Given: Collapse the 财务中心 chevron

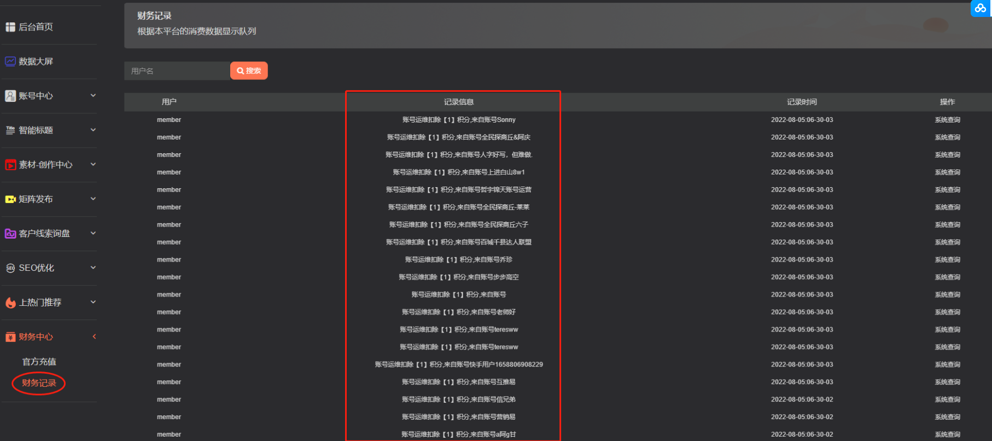Looking at the screenshot, I should [x=94, y=336].
